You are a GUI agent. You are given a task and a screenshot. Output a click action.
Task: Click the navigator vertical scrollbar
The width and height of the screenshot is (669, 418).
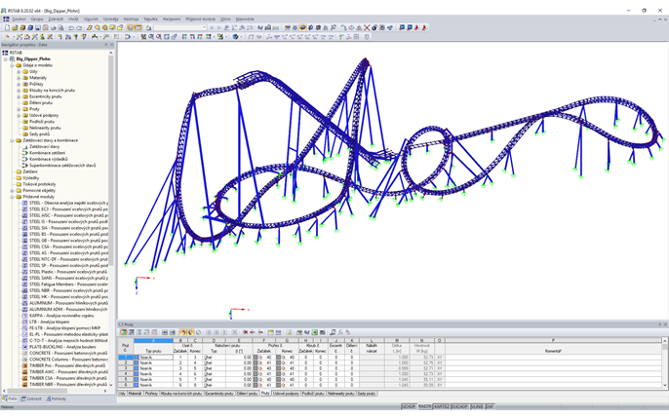click(111, 160)
